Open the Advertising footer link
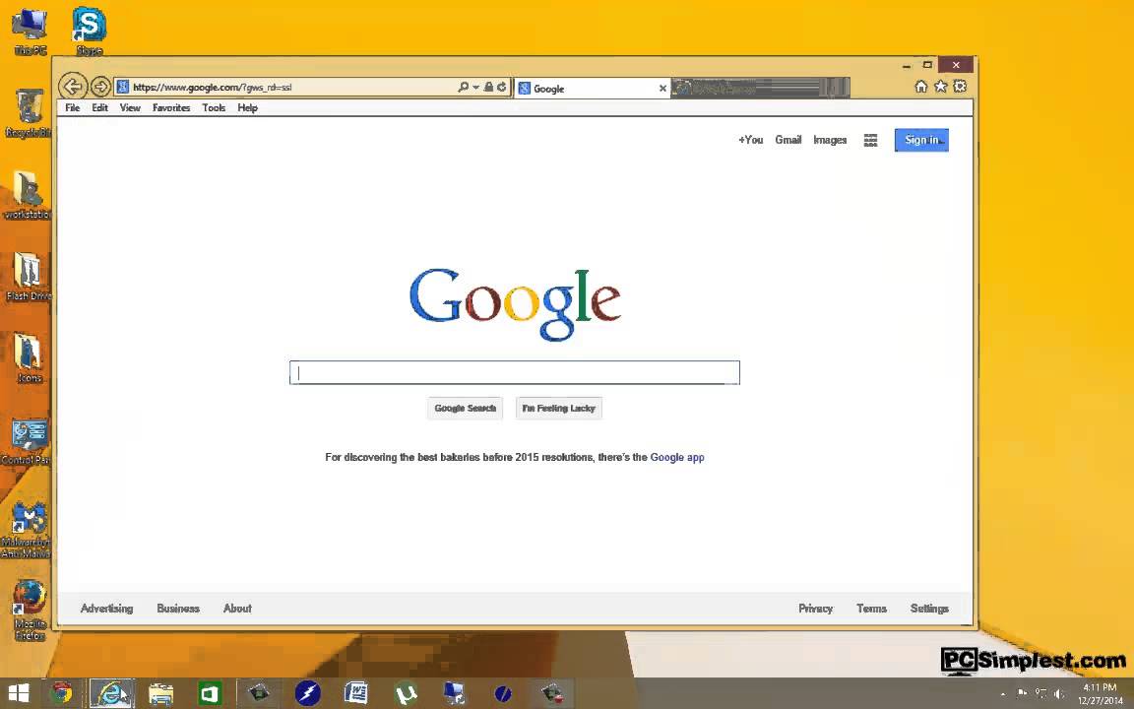The height and width of the screenshot is (709, 1134). click(x=106, y=609)
